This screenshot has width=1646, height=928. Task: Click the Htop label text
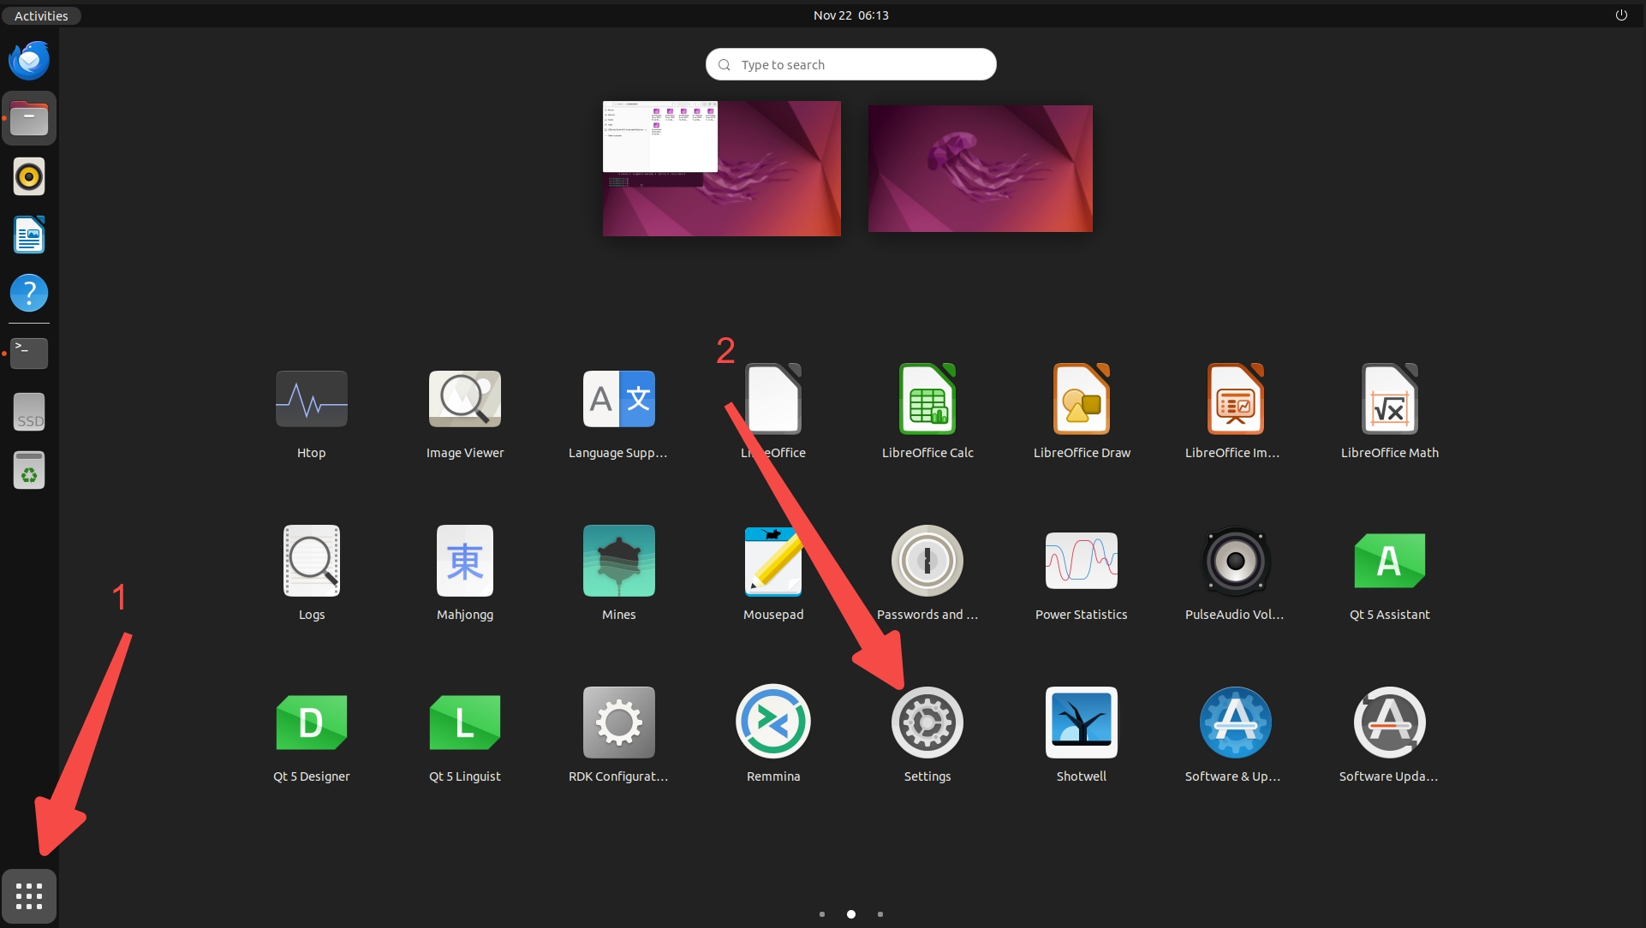(311, 453)
